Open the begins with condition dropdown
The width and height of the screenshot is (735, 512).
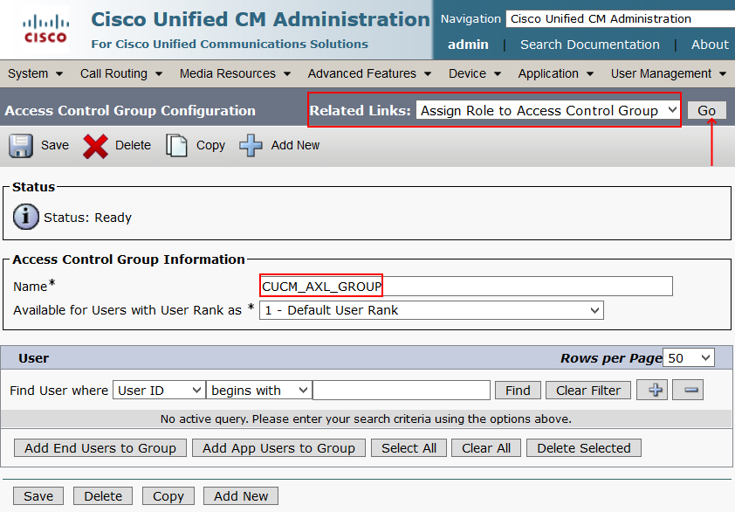pyautogui.click(x=258, y=390)
